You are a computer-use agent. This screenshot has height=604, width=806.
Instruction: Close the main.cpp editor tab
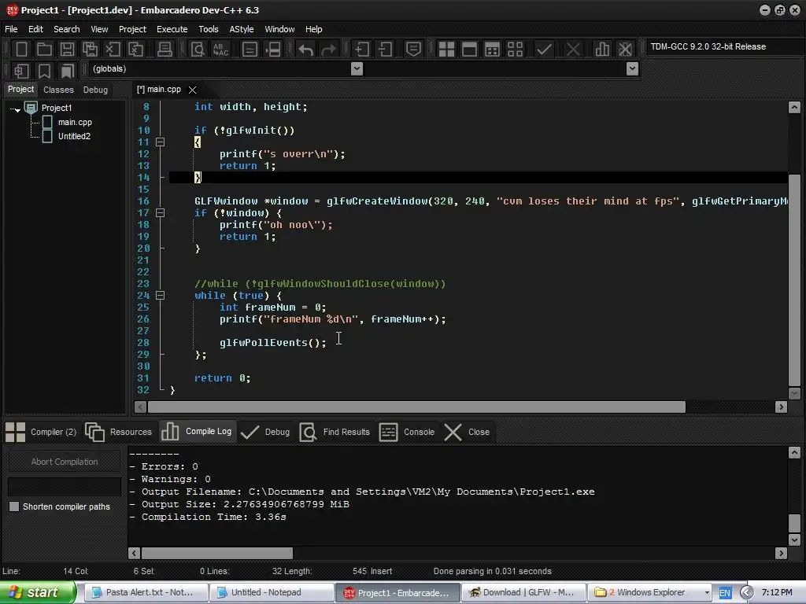tap(192, 90)
